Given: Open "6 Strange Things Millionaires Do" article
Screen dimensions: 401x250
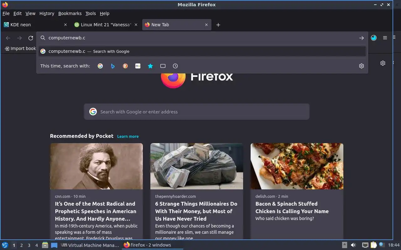Looking at the screenshot, I should tap(196, 211).
